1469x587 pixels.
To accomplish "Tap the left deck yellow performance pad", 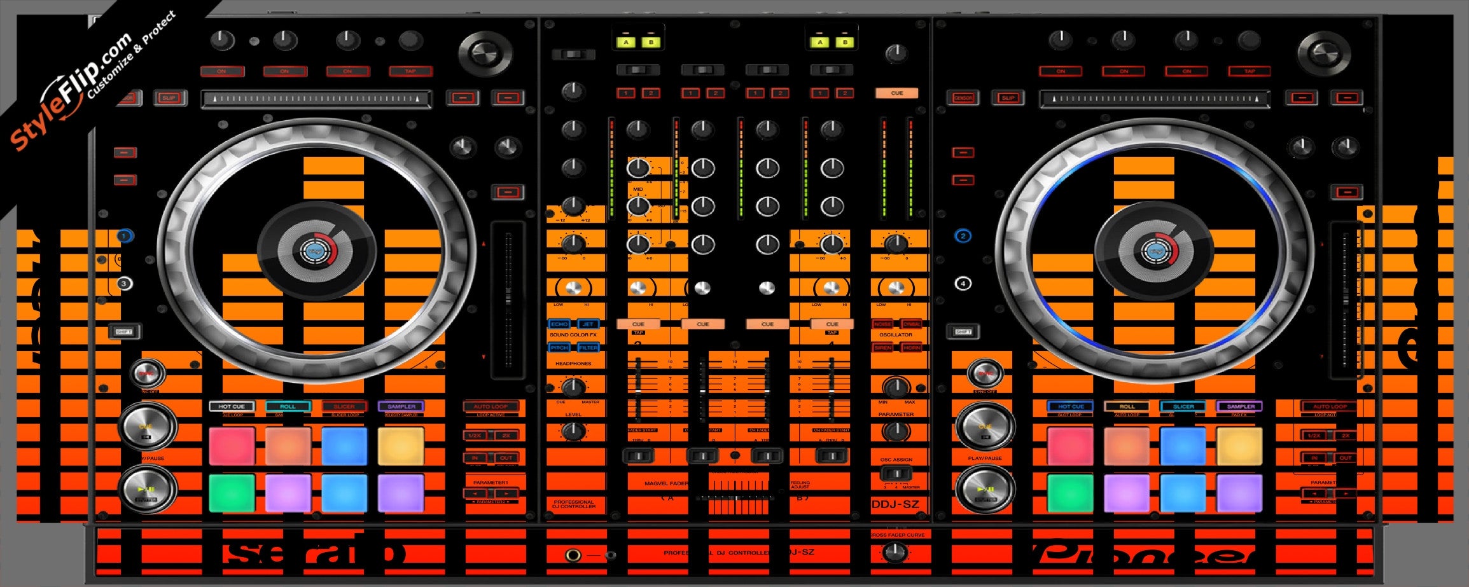I will [401, 446].
